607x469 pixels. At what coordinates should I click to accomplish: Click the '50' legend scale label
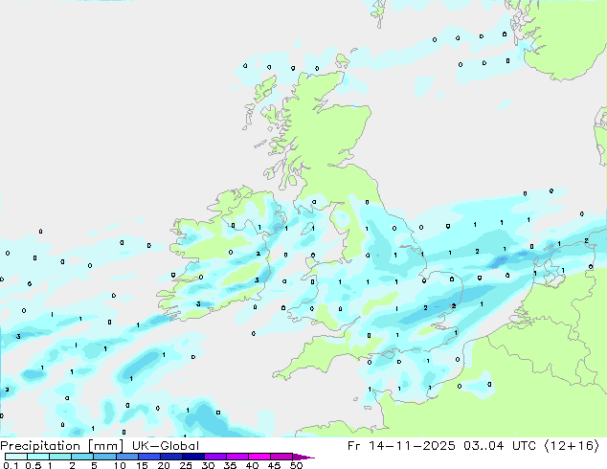point(296,465)
